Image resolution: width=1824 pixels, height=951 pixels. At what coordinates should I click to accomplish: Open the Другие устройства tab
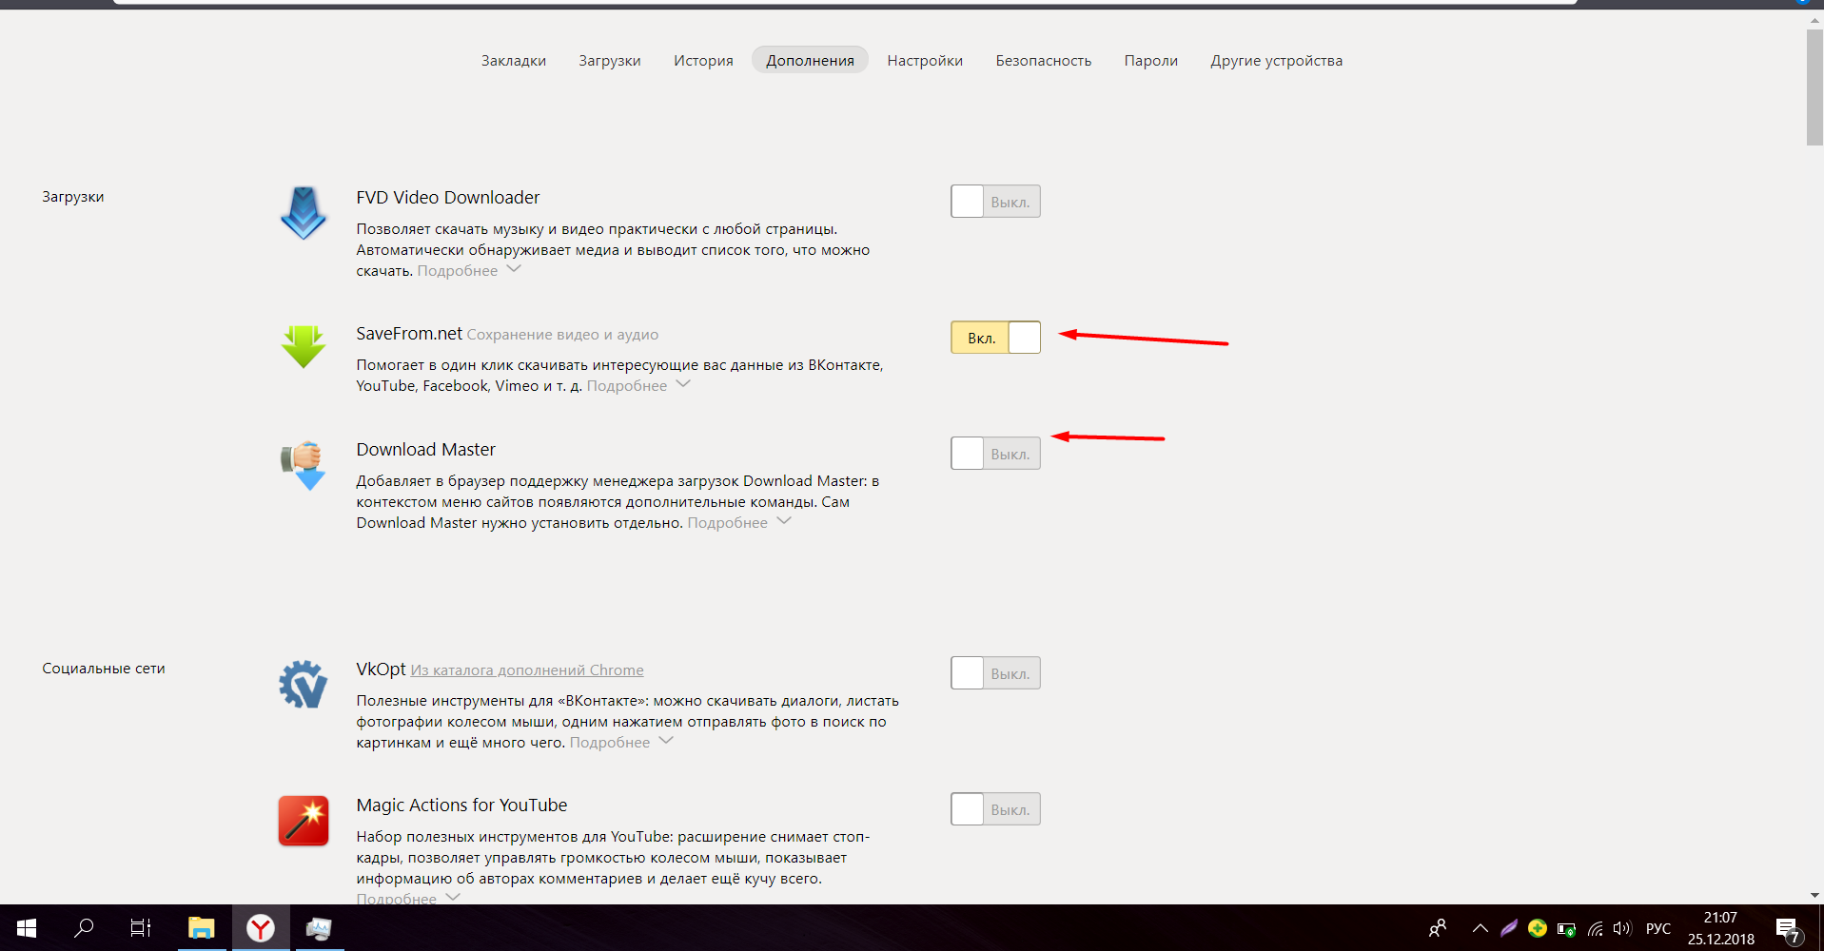point(1277,60)
